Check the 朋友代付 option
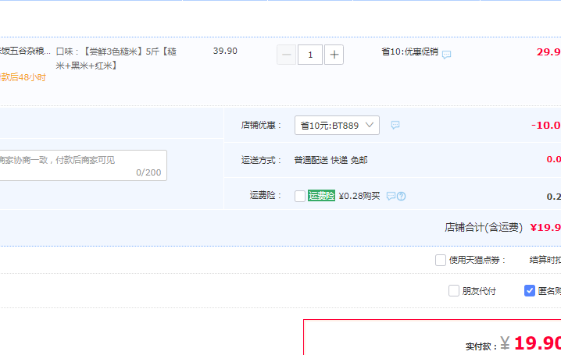561x355 pixels. coord(454,291)
